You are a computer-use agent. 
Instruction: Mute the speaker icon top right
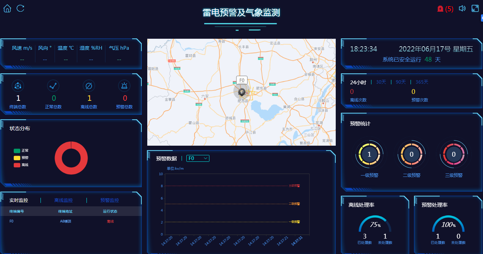[462, 8]
